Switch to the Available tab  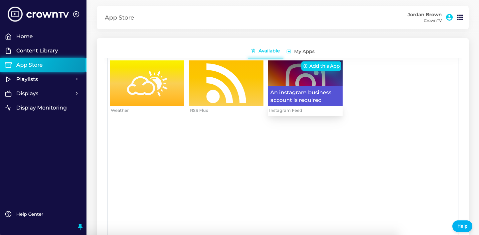pyautogui.click(x=265, y=51)
